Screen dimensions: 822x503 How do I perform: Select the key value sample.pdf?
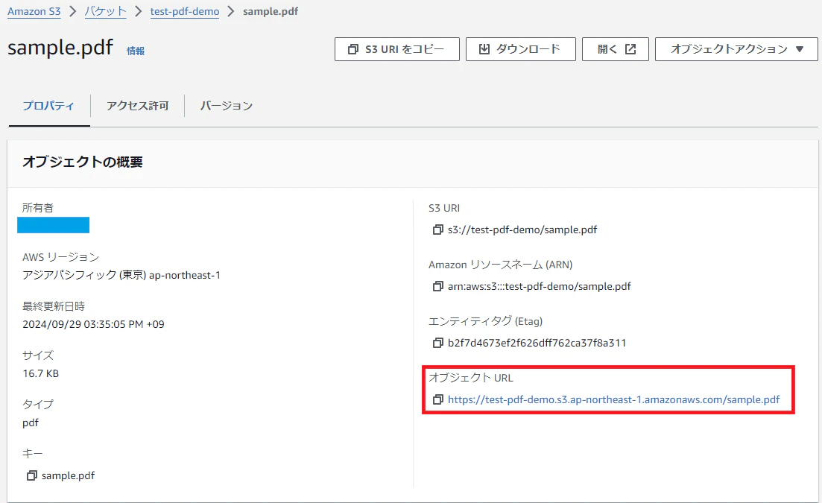[68, 475]
